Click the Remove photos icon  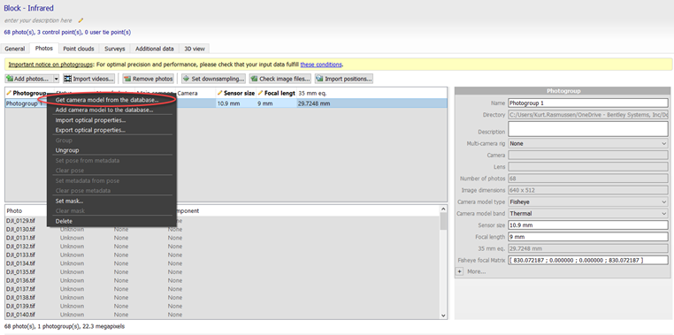pos(127,79)
